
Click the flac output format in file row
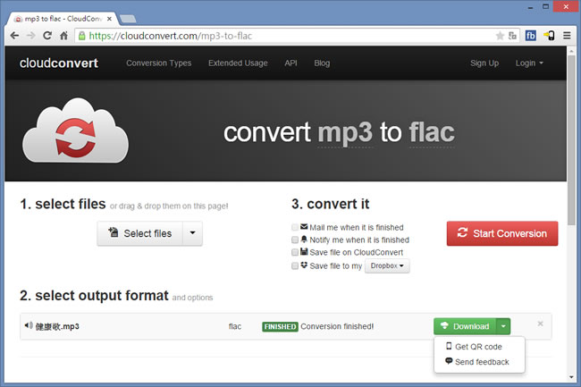click(x=235, y=326)
